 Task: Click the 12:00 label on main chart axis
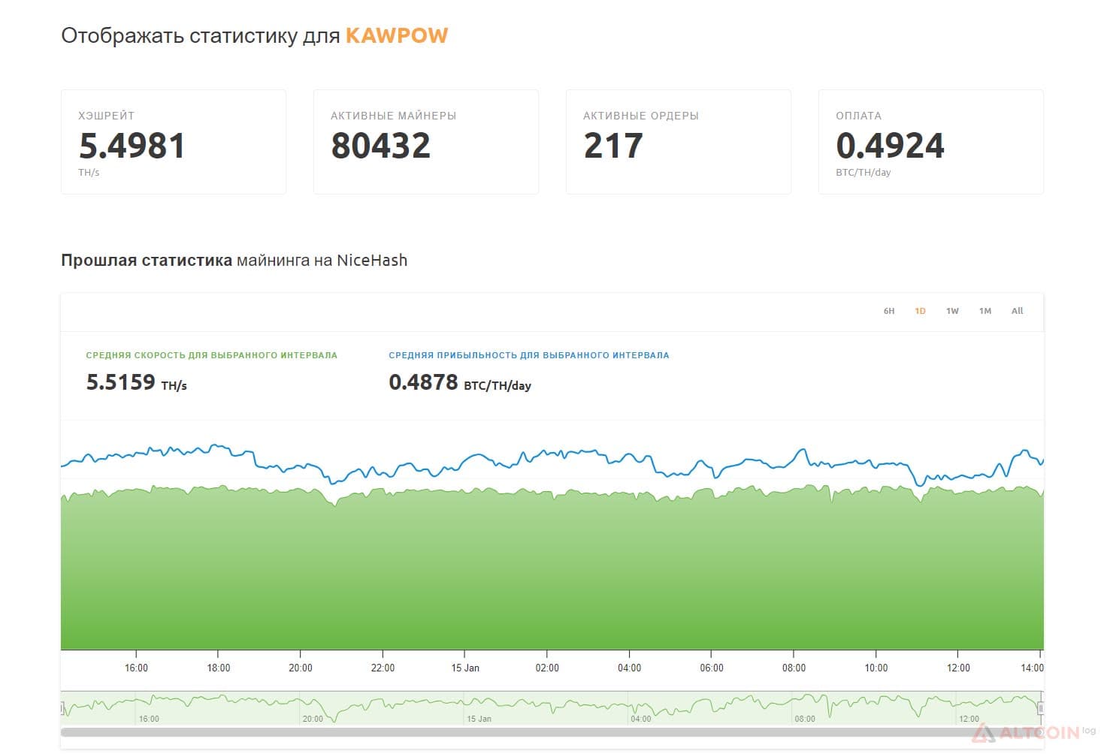pyautogui.click(x=958, y=668)
